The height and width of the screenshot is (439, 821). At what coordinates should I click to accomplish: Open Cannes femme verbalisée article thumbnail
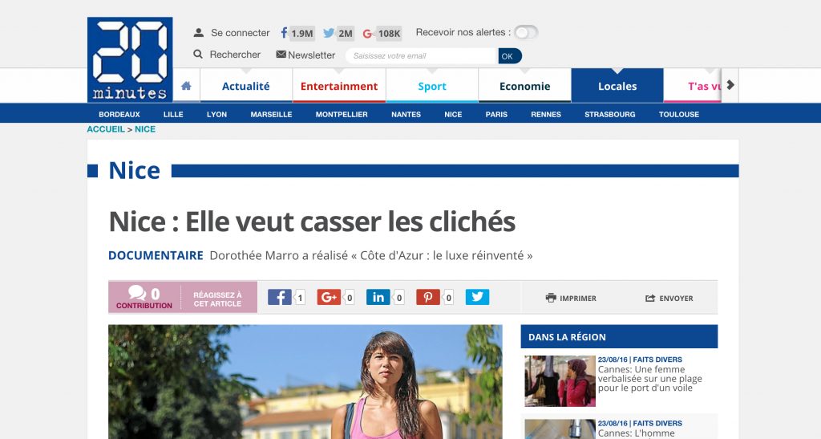[x=560, y=381]
